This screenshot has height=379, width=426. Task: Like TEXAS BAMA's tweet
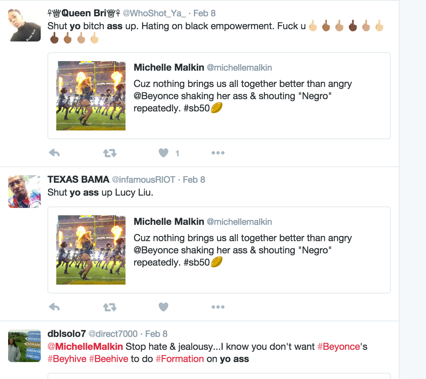[163, 307]
